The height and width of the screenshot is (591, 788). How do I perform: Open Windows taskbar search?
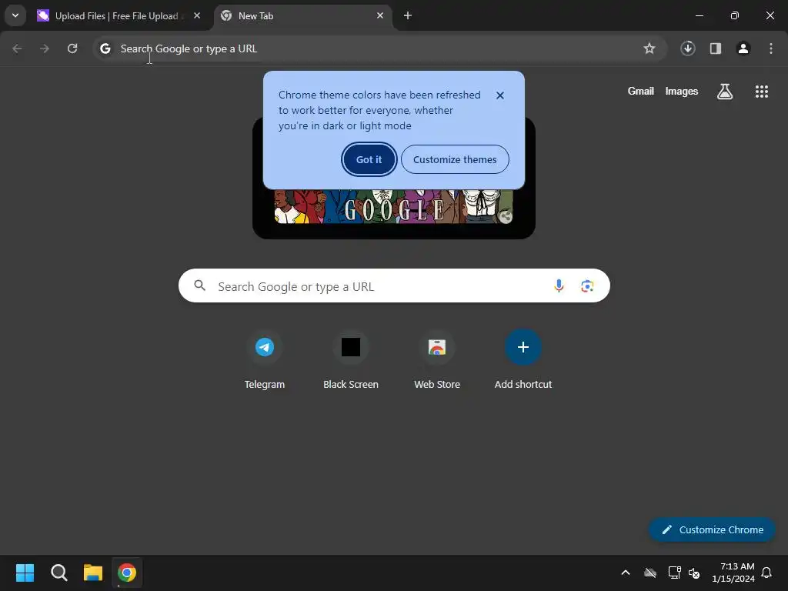pyautogui.click(x=59, y=573)
